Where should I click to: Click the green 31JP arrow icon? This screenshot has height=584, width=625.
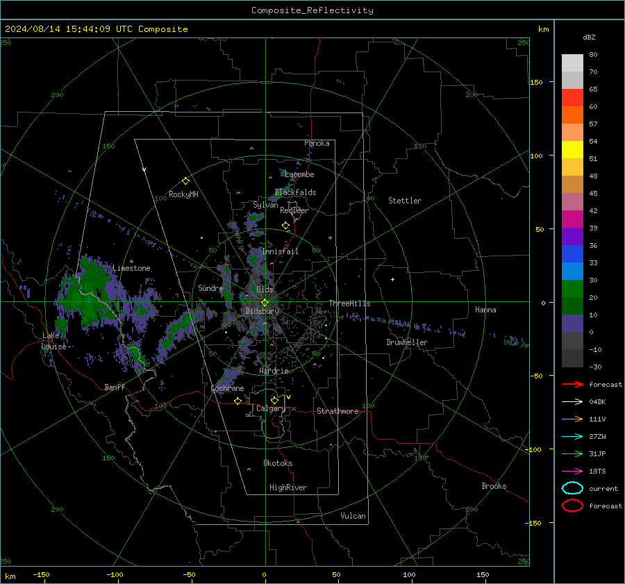tap(572, 453)
